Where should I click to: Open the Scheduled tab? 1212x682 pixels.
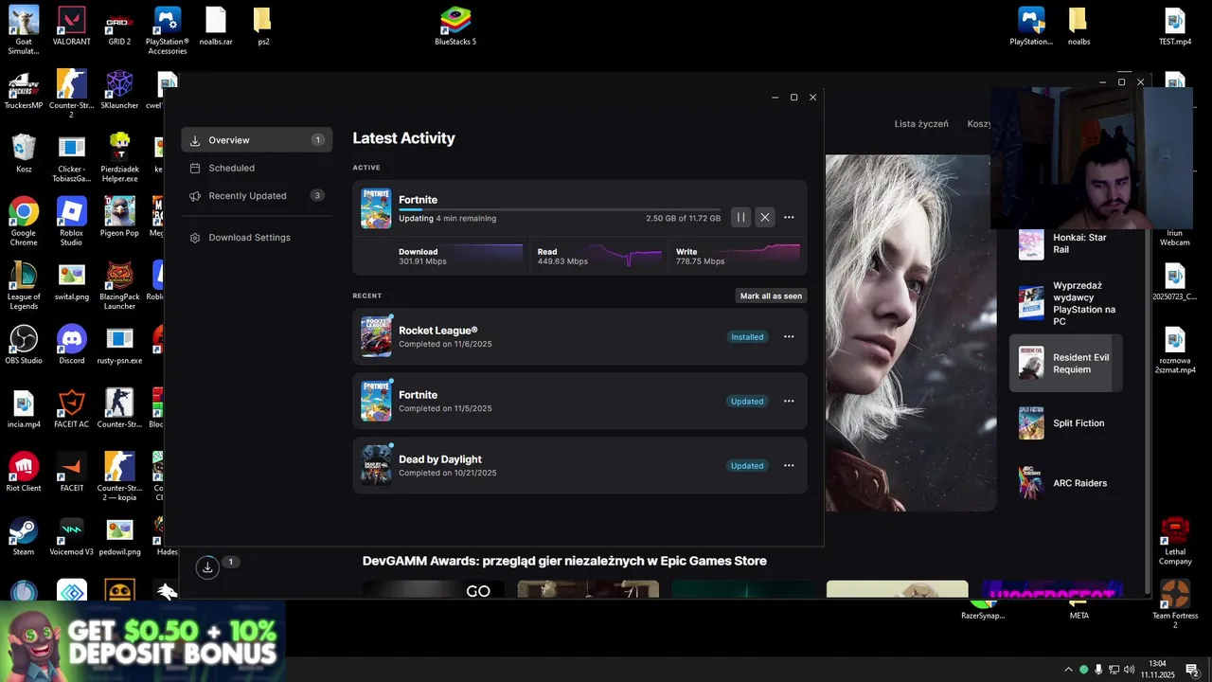point(257,168)
